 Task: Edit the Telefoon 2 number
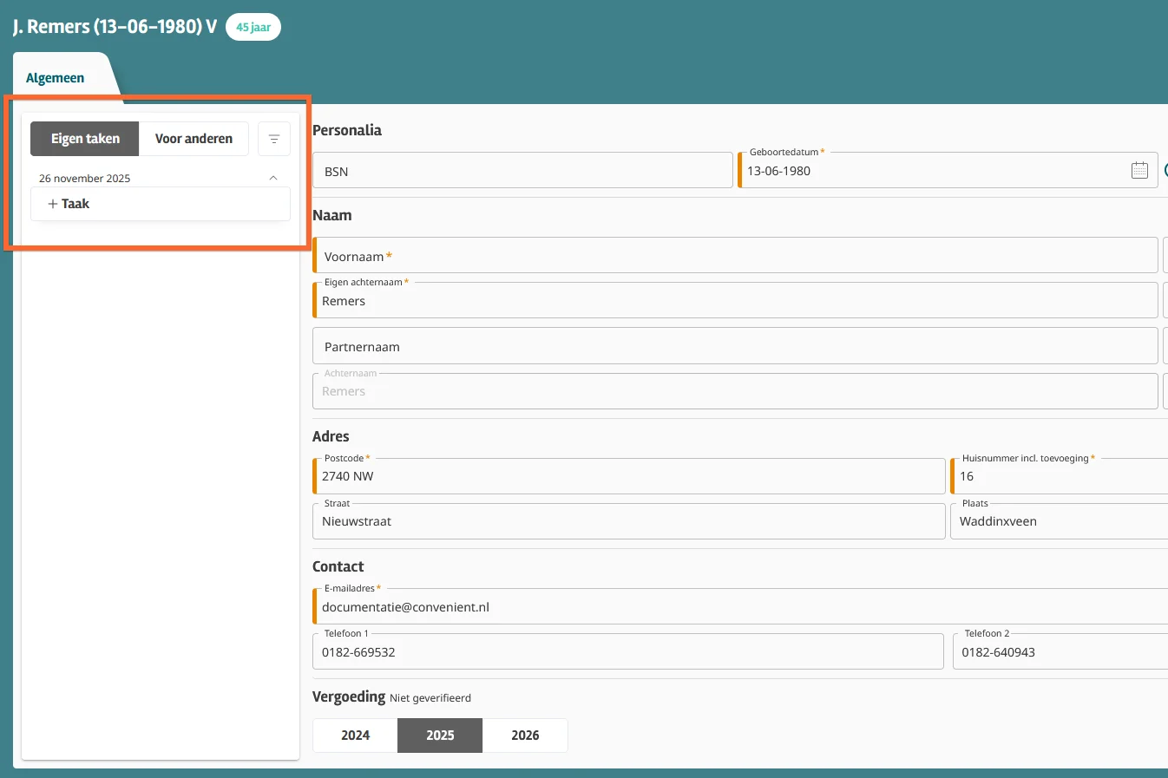(x=1059, y=652)
